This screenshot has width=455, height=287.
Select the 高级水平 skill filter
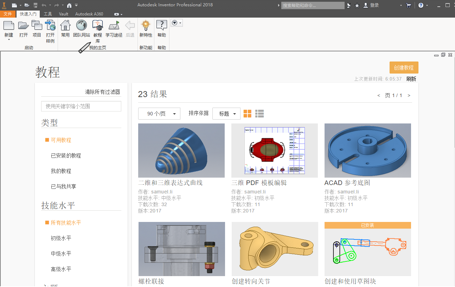(x=61, y=269)
